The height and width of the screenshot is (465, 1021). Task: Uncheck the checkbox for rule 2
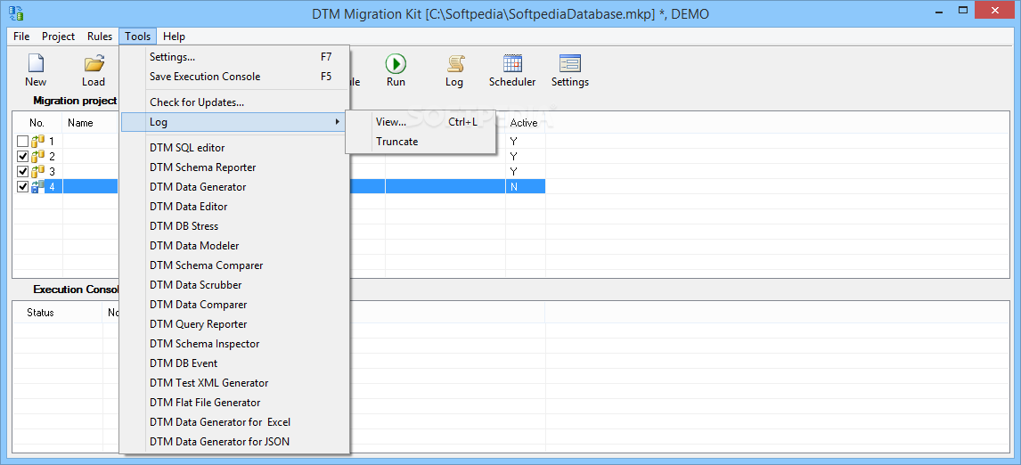23,156
